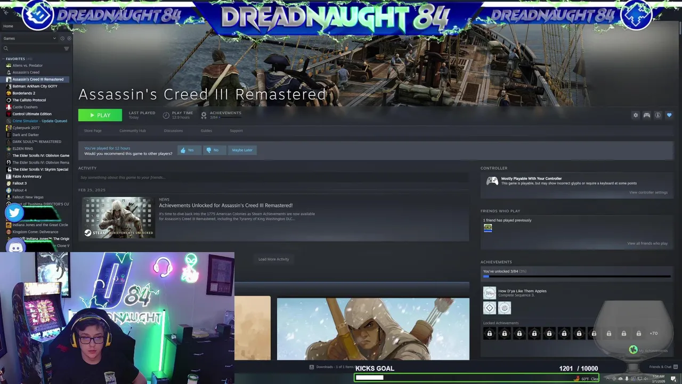
Task: Select Borderlands 2 in library
Action: 23,93
